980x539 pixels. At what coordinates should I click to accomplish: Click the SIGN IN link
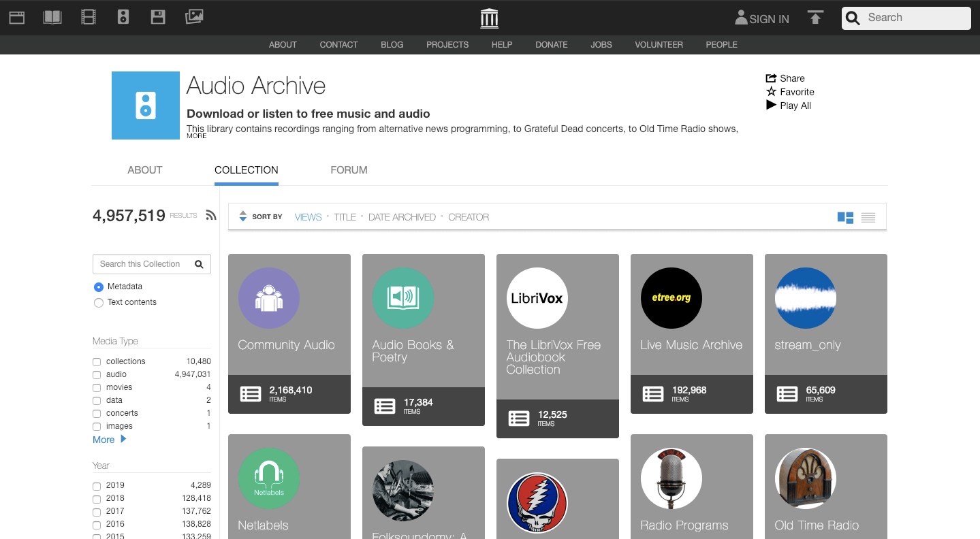769,19
